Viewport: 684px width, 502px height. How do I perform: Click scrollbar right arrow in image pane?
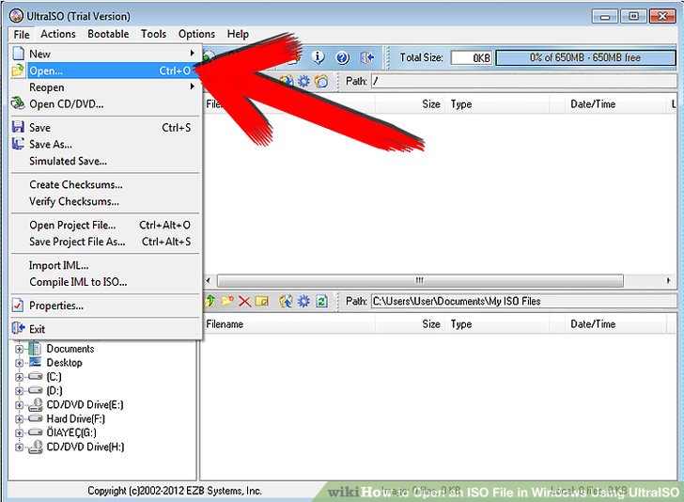click(x=669, y=280)
